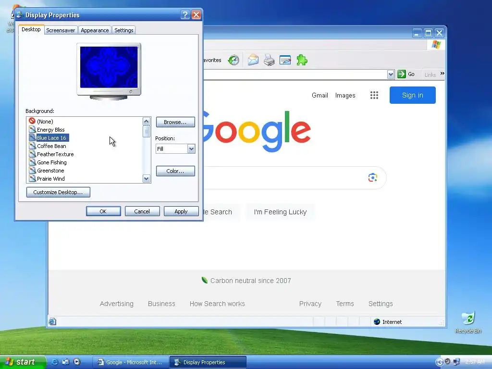
Task: Open the address bar dropdown arrow
Action: 391,74
